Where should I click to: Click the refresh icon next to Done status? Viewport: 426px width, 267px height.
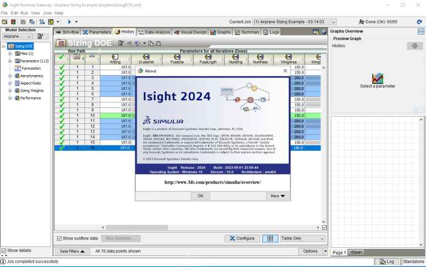[x=419, y=21]
